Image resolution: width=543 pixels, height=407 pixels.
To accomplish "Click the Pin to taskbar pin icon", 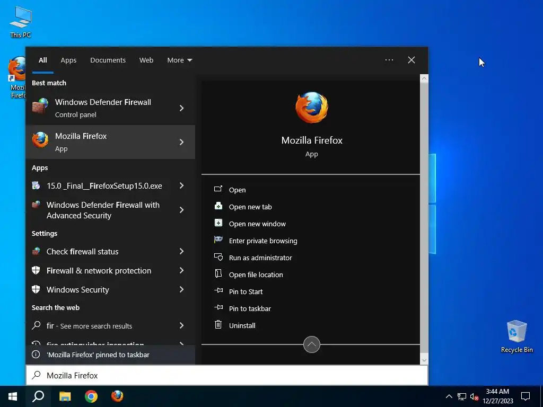I will [x=218, y=307].
